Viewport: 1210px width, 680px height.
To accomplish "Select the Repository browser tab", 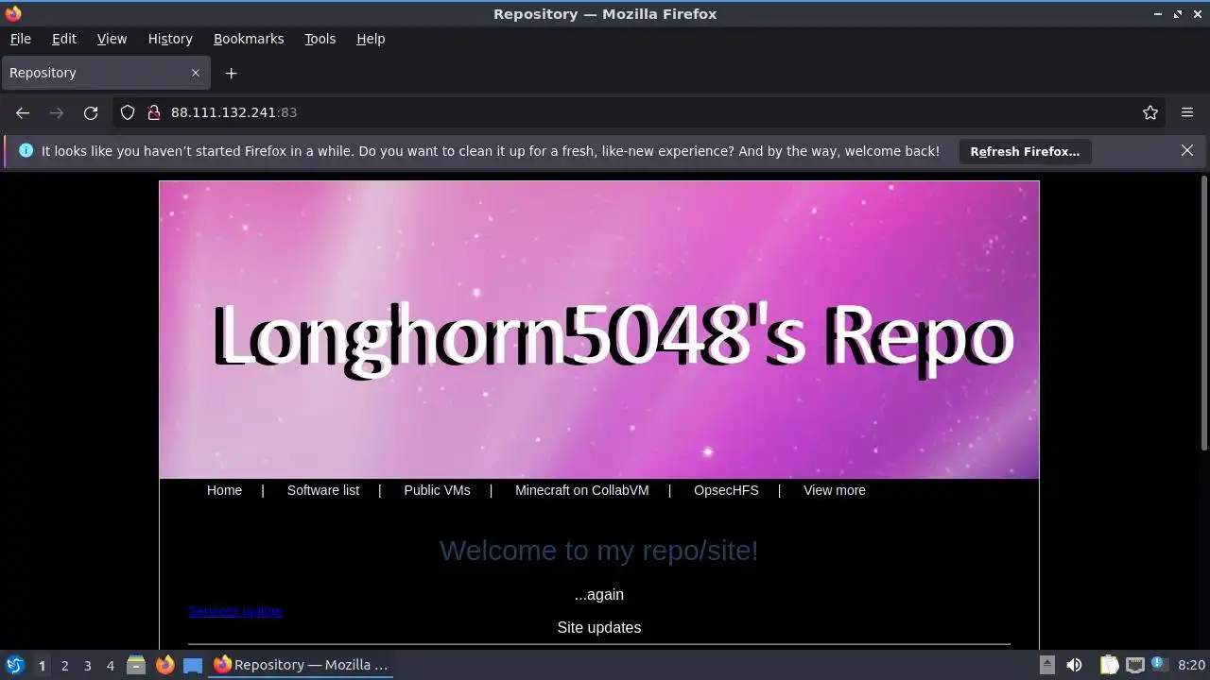I will click(106, 73).
